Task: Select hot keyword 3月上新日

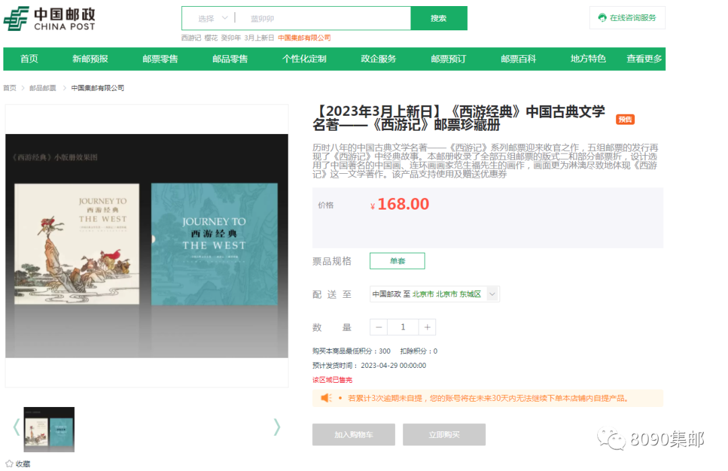Action: tap(259, 38)
